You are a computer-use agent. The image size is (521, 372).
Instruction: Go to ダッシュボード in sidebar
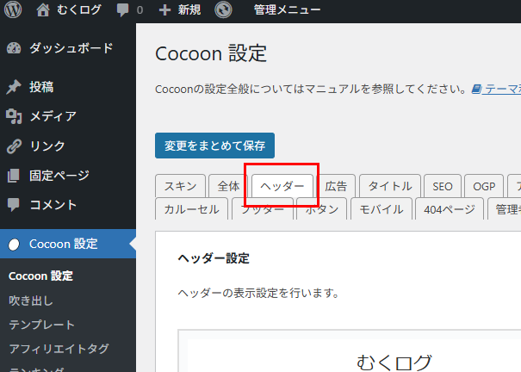coord(71,48)
